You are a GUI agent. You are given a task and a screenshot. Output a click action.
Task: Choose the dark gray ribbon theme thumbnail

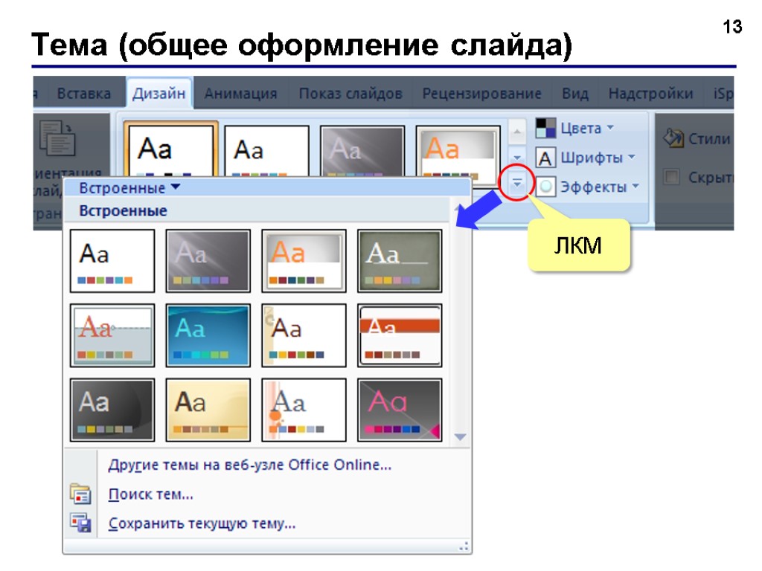[362, 150]
